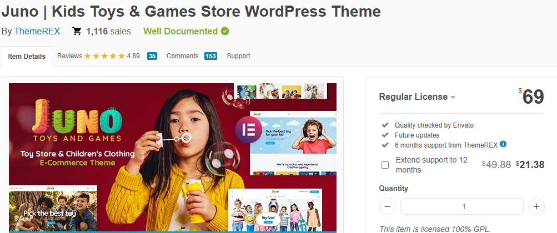Viewport: 557px width, 233px height.
Task: Click the Well Documented green checkmark icon
Action: (x=225, y=31)
